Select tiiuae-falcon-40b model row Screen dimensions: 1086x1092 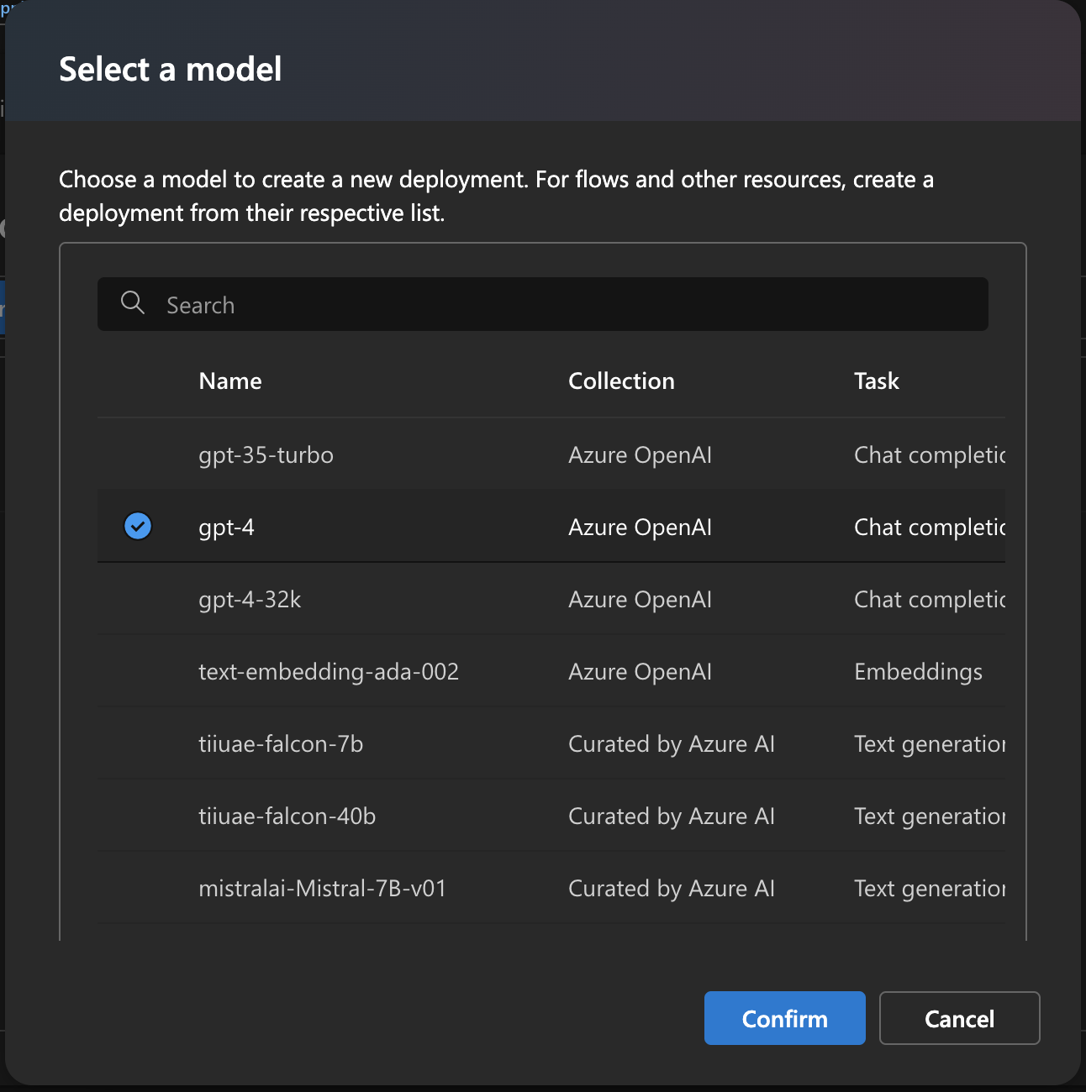pyautogui.click(x=287, y=816)
